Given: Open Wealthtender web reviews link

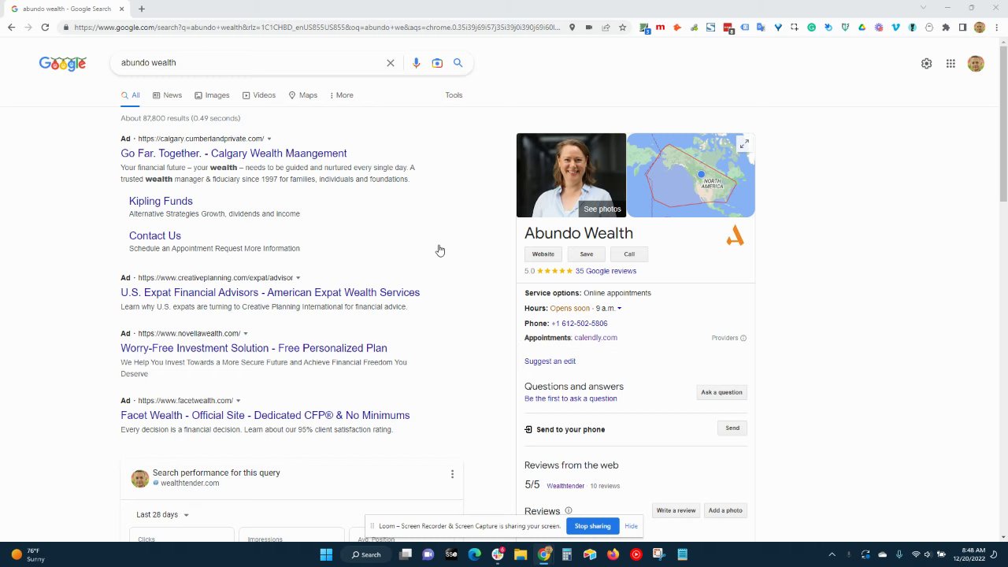Looking at the screenshot, I should 565,486.
